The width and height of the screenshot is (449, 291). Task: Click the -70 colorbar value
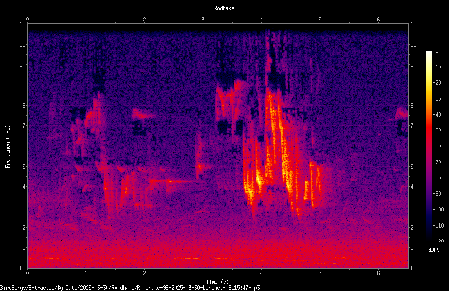coord(437,162)
